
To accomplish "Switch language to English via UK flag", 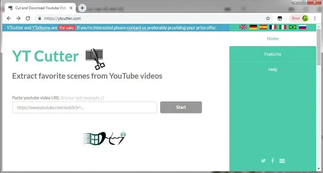I will tap(243, 27).
